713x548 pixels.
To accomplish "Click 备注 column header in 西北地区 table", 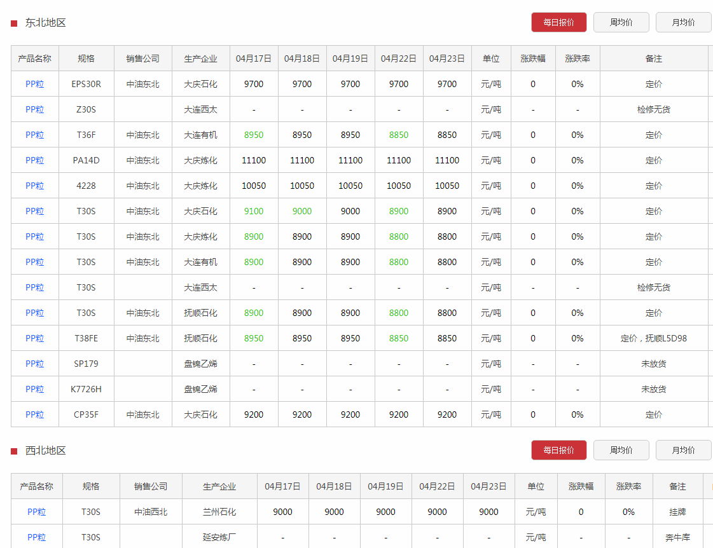I will tap(677, 487).
